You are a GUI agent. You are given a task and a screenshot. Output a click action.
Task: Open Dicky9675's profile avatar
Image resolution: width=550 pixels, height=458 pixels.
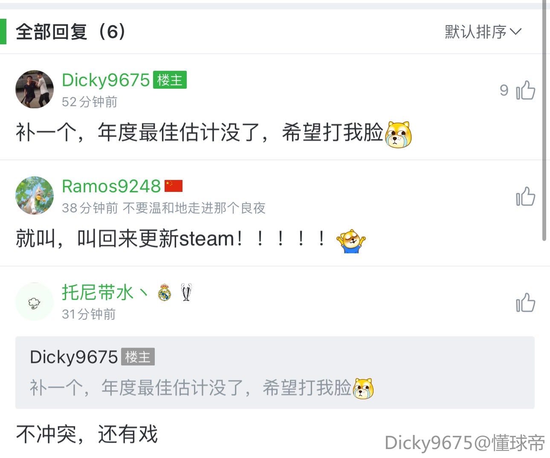35,89
